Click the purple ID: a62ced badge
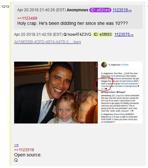The image size is (148, 168). coord(100,10)
